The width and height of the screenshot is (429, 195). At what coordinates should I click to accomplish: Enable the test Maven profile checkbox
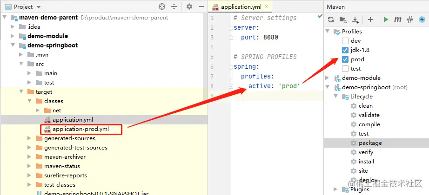pyautogui.click(x=345, y=69)
